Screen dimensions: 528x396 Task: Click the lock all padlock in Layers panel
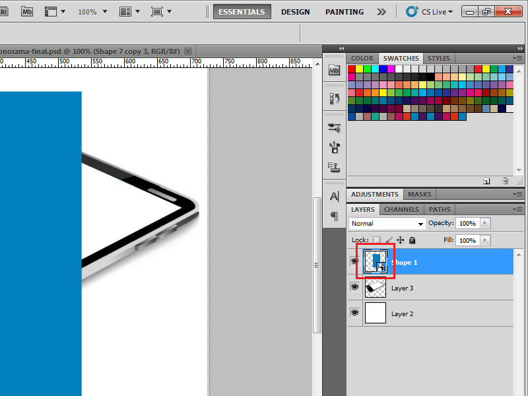(412, 240)
